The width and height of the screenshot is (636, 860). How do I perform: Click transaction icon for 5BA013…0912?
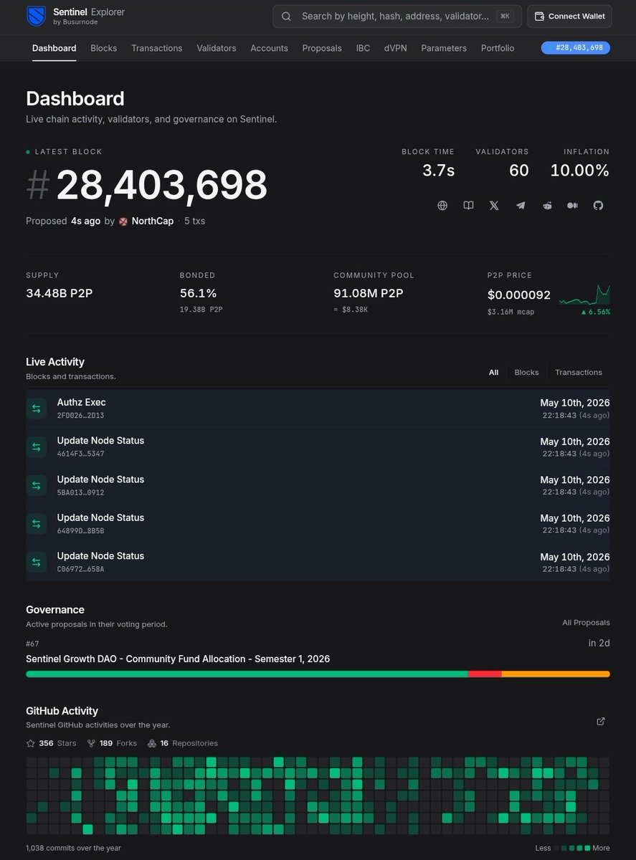36,485
